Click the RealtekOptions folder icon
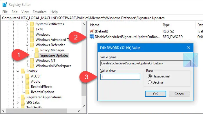The image size is (203, 114). 27,92
